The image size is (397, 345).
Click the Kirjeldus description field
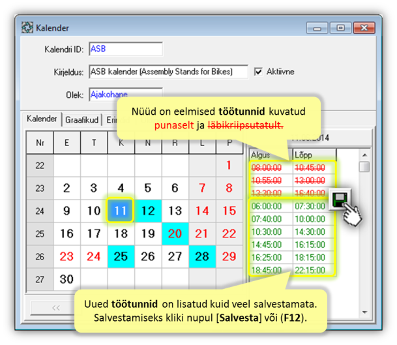pyautogui.click(x=168, y=71)
